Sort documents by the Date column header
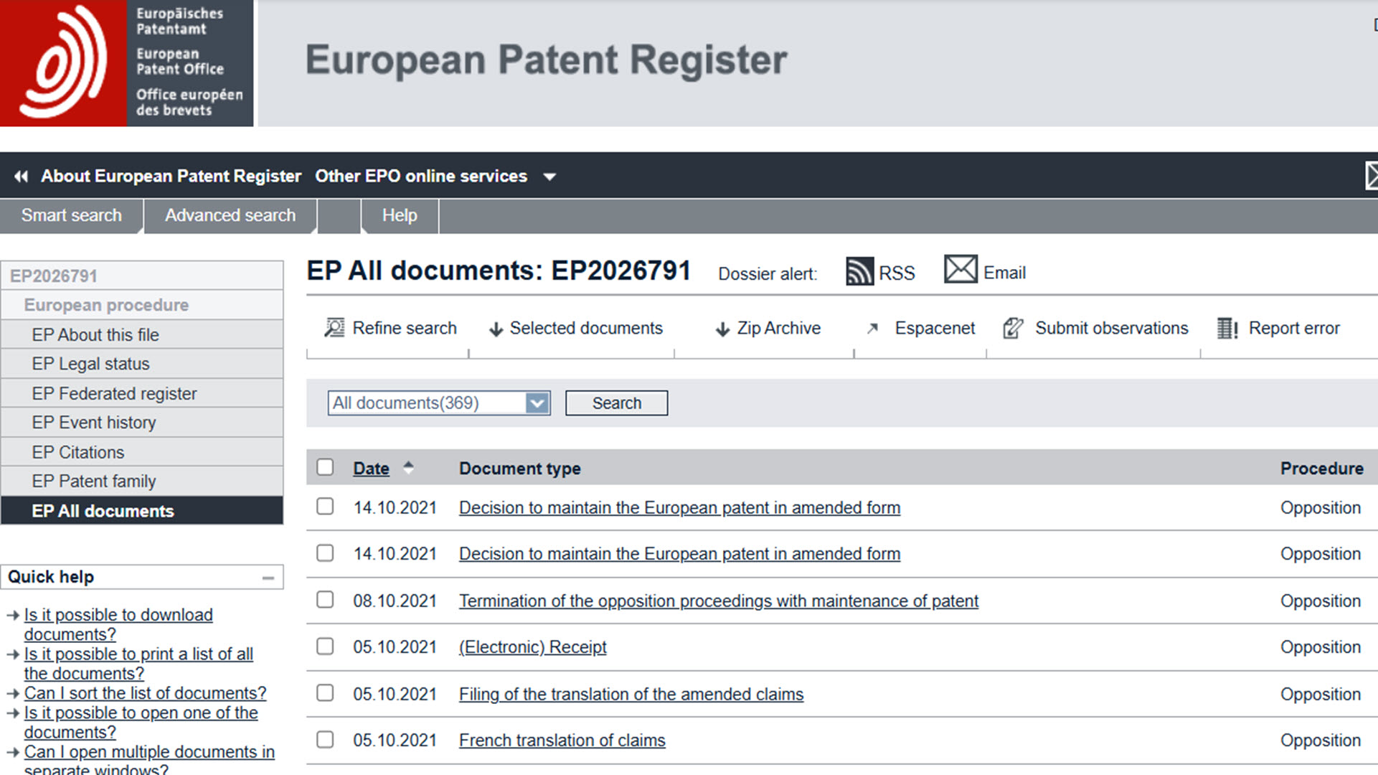This screenshot has width=1378, height=775. tap(371, 469)
